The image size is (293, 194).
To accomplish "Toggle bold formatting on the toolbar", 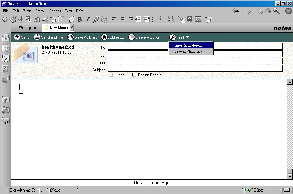I will (80, 19).
